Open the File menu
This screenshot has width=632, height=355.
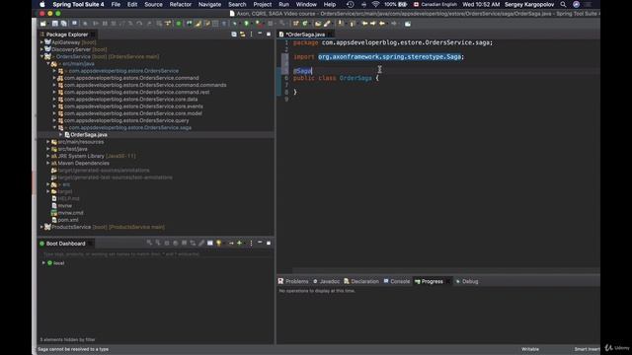point(116,4)
